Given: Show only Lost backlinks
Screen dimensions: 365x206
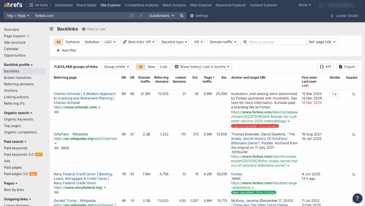Looking at the screenshot, I should 164,67.
